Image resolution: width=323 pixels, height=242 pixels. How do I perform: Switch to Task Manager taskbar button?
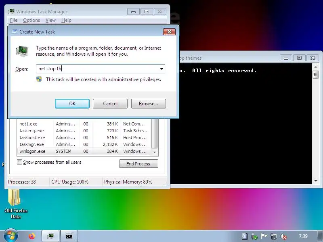coord(50,236)
